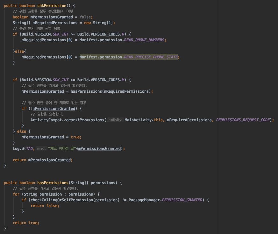Click the READ_PHONE_NUMBERS constant
This screenshot has width=278, height=234.
144,40
